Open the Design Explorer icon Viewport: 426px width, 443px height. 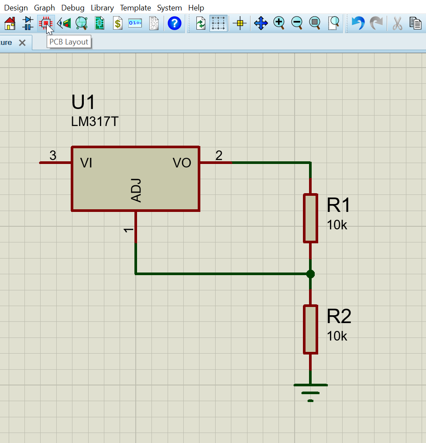click(x=81, y=23)
